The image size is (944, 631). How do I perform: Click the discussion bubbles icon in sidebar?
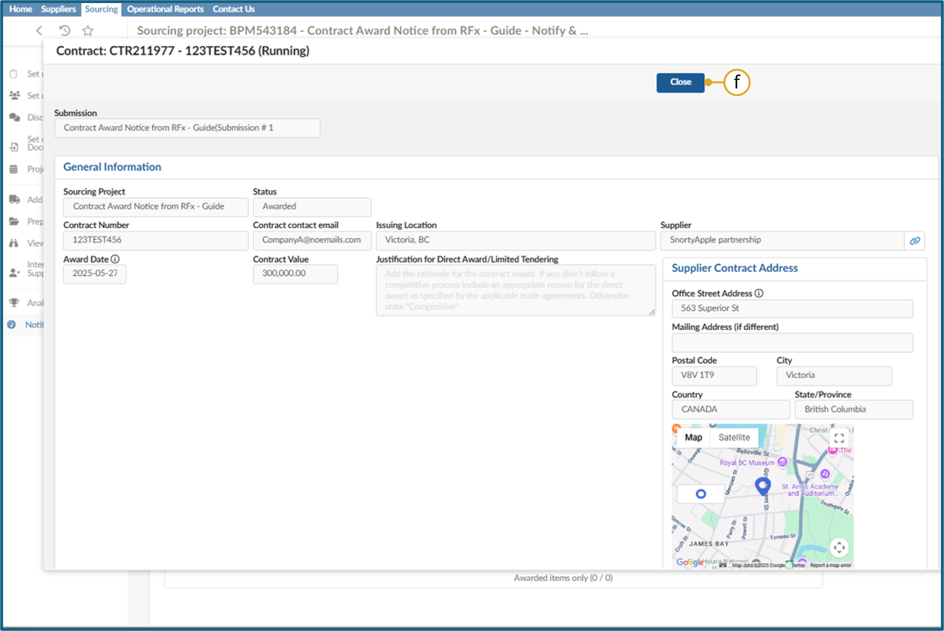pyautogui.click(x=15, y=117)
